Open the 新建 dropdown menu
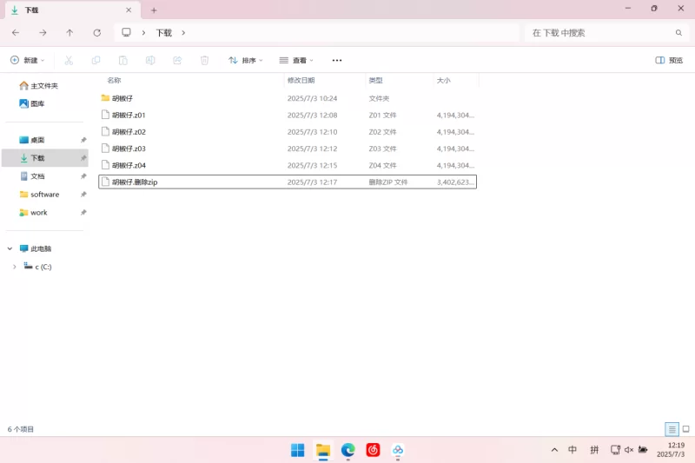The width and height of the screenshot is (695, 463). [x=28, y=60]
